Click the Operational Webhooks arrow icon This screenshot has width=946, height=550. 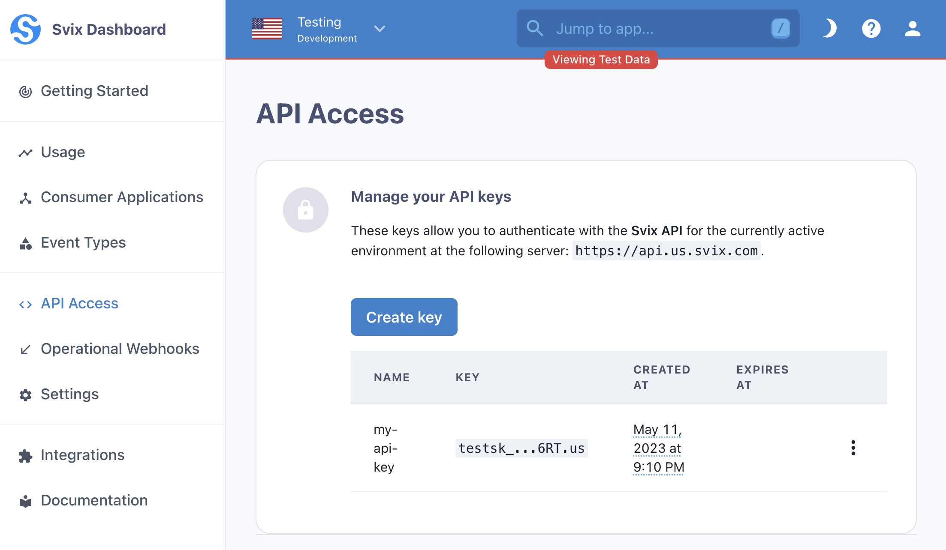26,350
